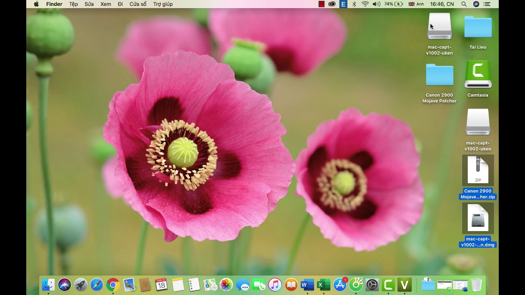Open the Sửa menu

(x=89, y=4)
